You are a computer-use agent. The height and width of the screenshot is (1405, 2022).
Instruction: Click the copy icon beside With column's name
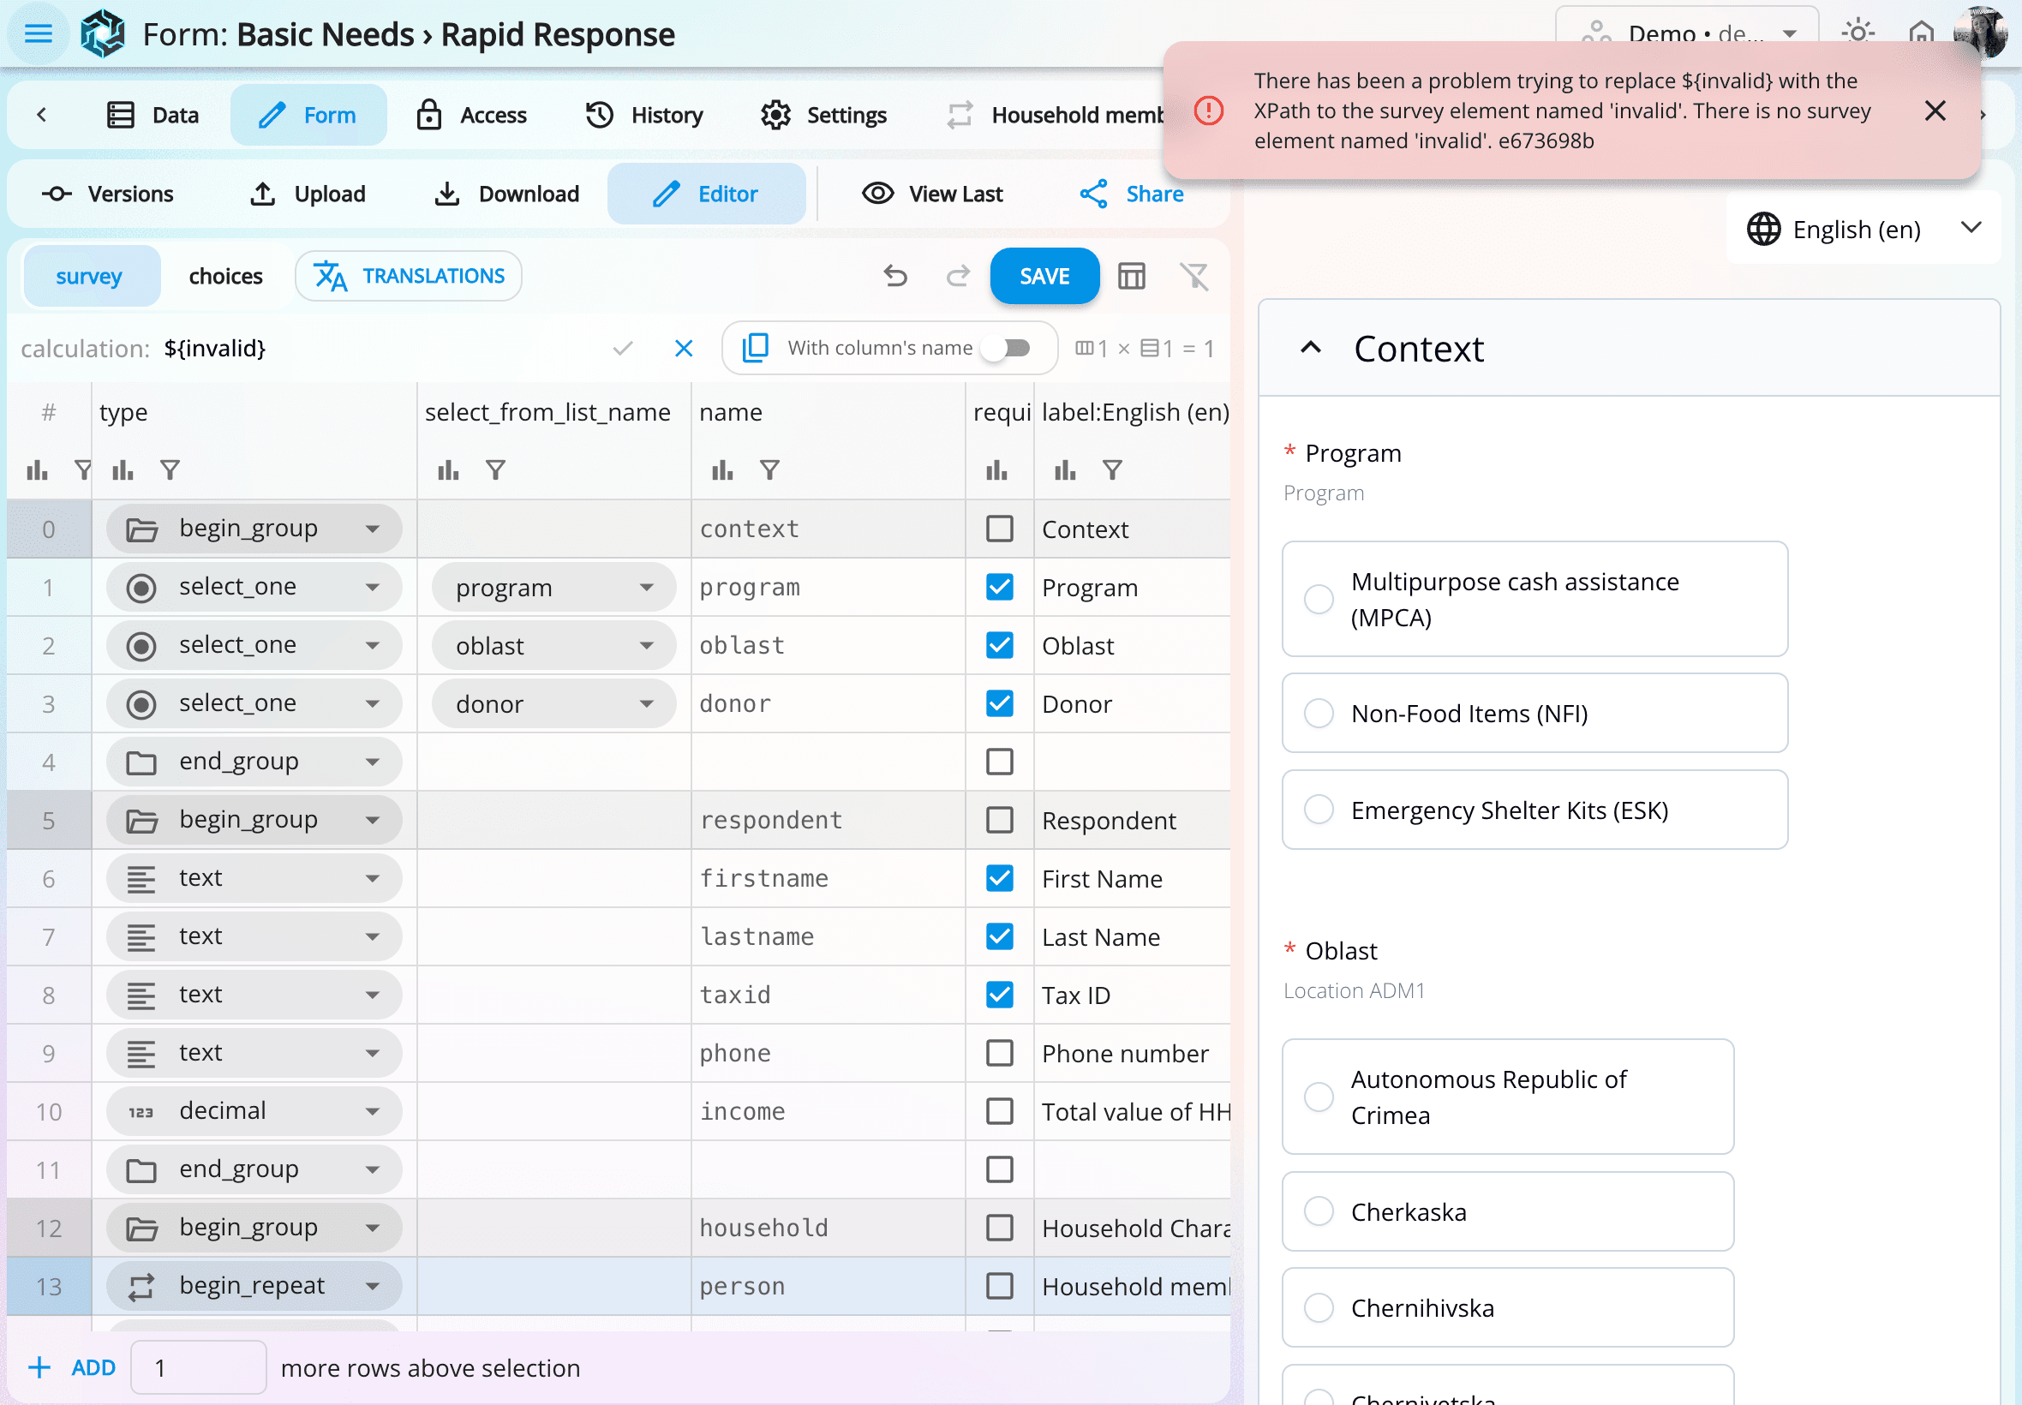755,348
